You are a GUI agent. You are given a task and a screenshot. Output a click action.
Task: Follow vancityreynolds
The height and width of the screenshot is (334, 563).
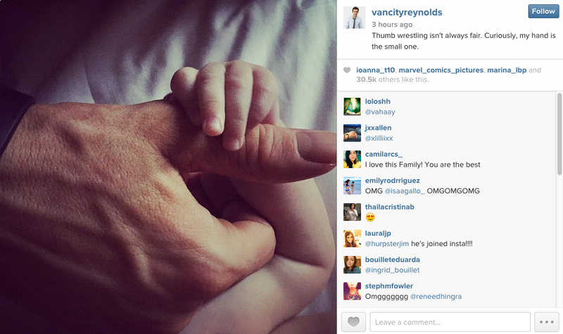point(543,11)
